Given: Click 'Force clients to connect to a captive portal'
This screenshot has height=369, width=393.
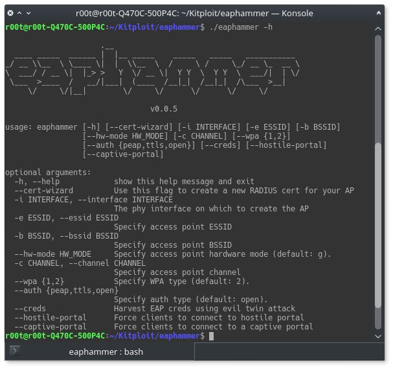Looking at the screenshot, I should (x=214, y=326).
